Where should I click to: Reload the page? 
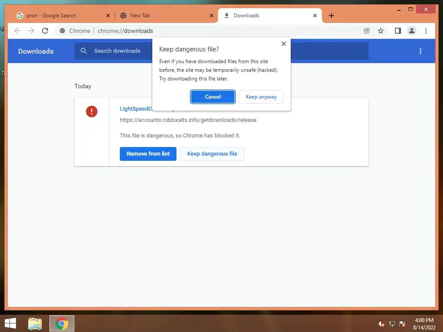[x=45, y=31]
